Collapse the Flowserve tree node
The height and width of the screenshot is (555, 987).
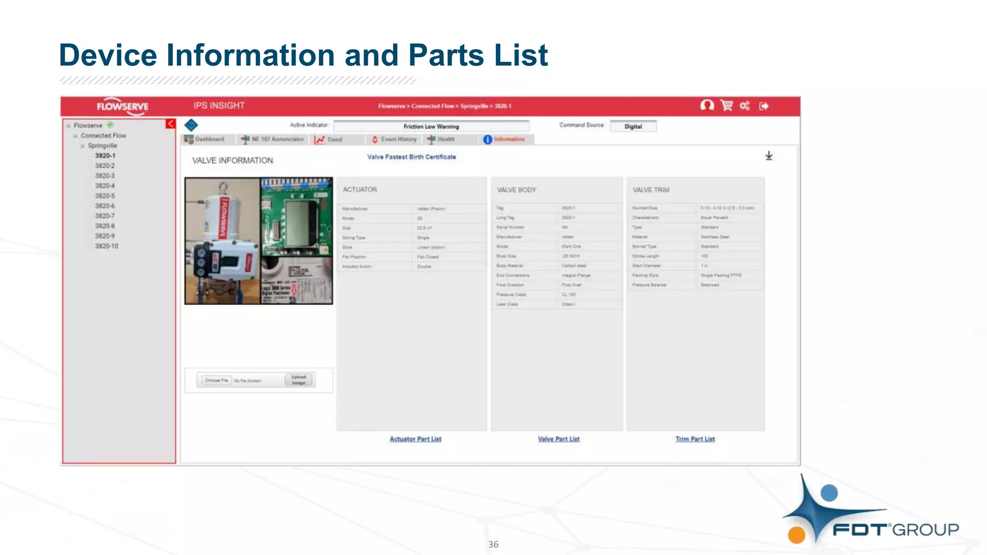[68, 126]
